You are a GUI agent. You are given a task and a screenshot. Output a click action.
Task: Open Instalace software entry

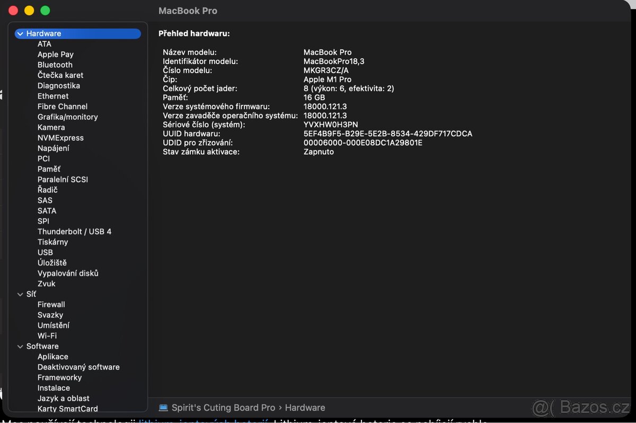(x=54, y=388)
